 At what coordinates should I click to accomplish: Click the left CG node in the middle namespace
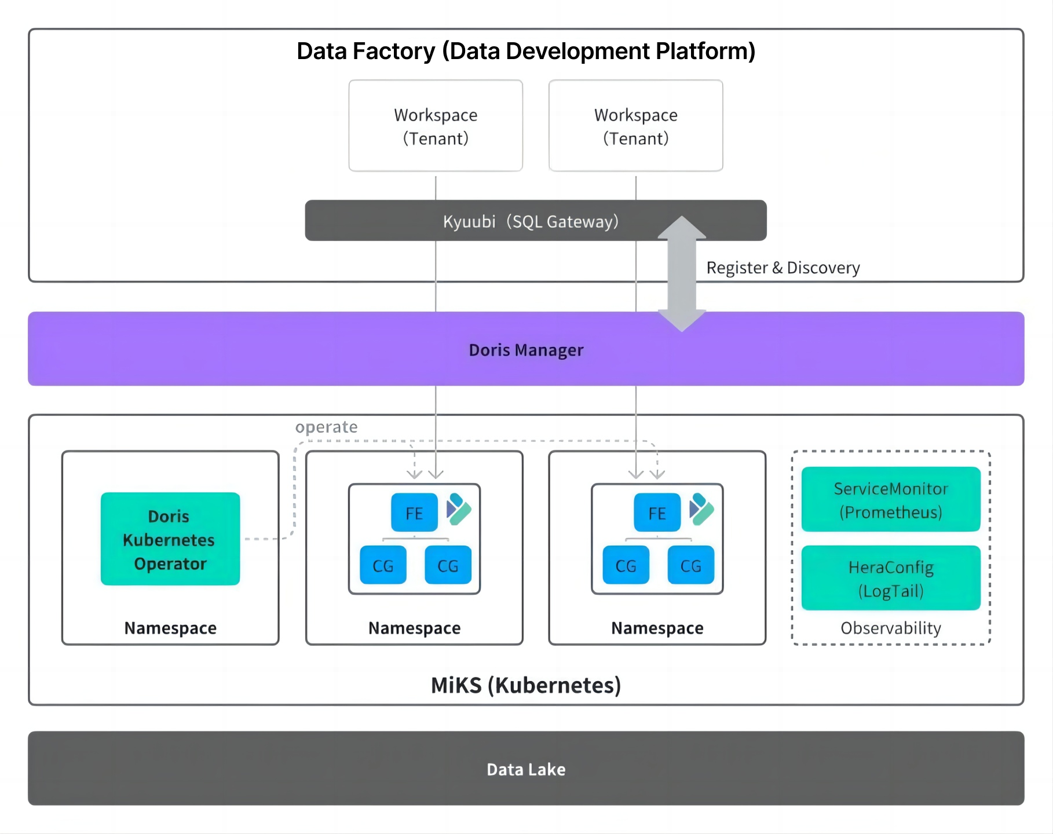(383, 565)
